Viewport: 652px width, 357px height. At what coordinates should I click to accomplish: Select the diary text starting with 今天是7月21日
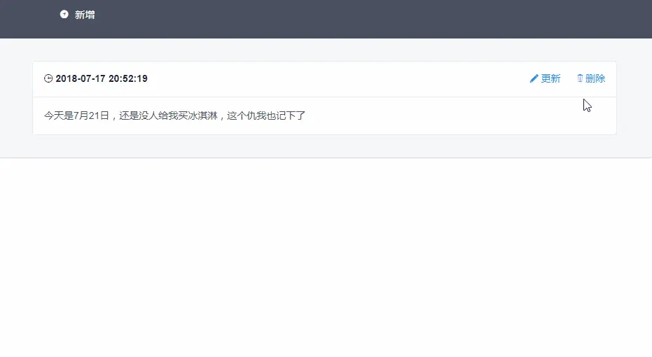[174, 115]
